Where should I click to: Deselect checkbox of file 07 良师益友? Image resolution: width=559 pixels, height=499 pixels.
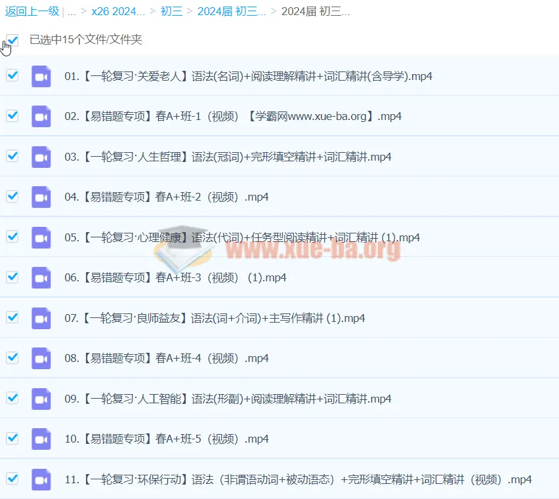click(12, 317)
